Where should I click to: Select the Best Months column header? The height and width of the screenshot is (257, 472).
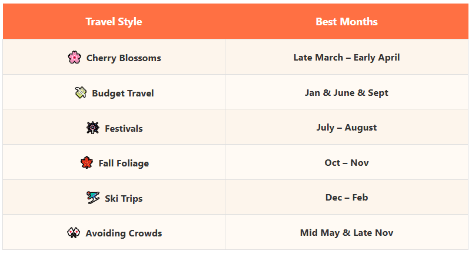point(347,21)
